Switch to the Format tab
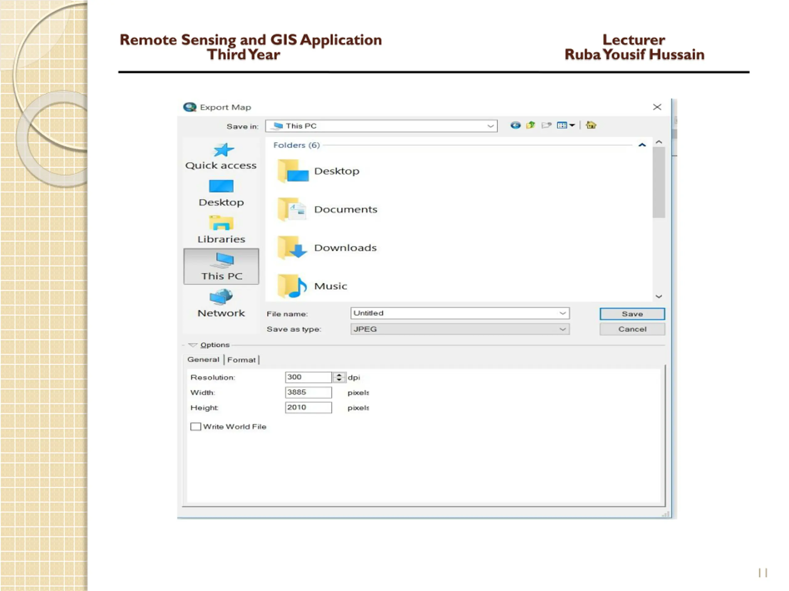The image size is (789, 591). pyautogui.click(x=242, y=360)
